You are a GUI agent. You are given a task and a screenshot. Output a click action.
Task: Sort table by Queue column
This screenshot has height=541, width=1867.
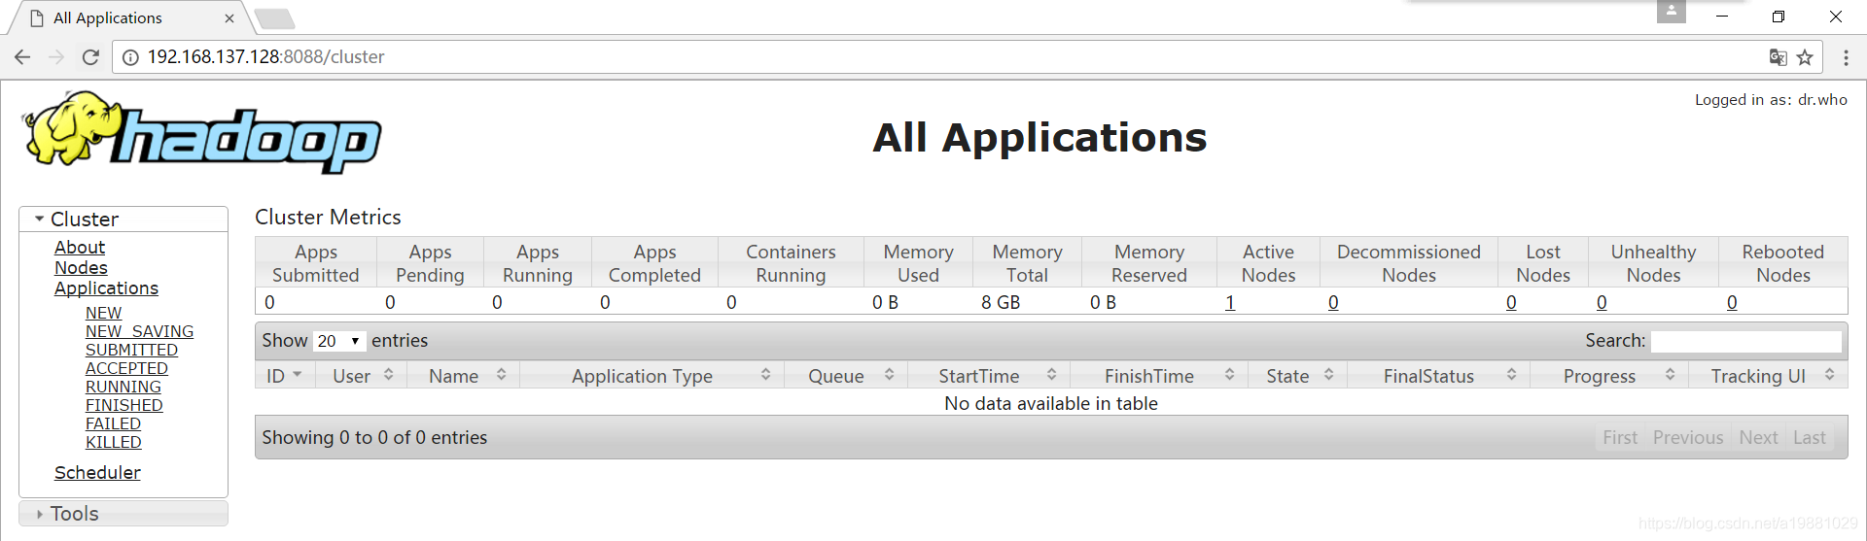[845, 376]
